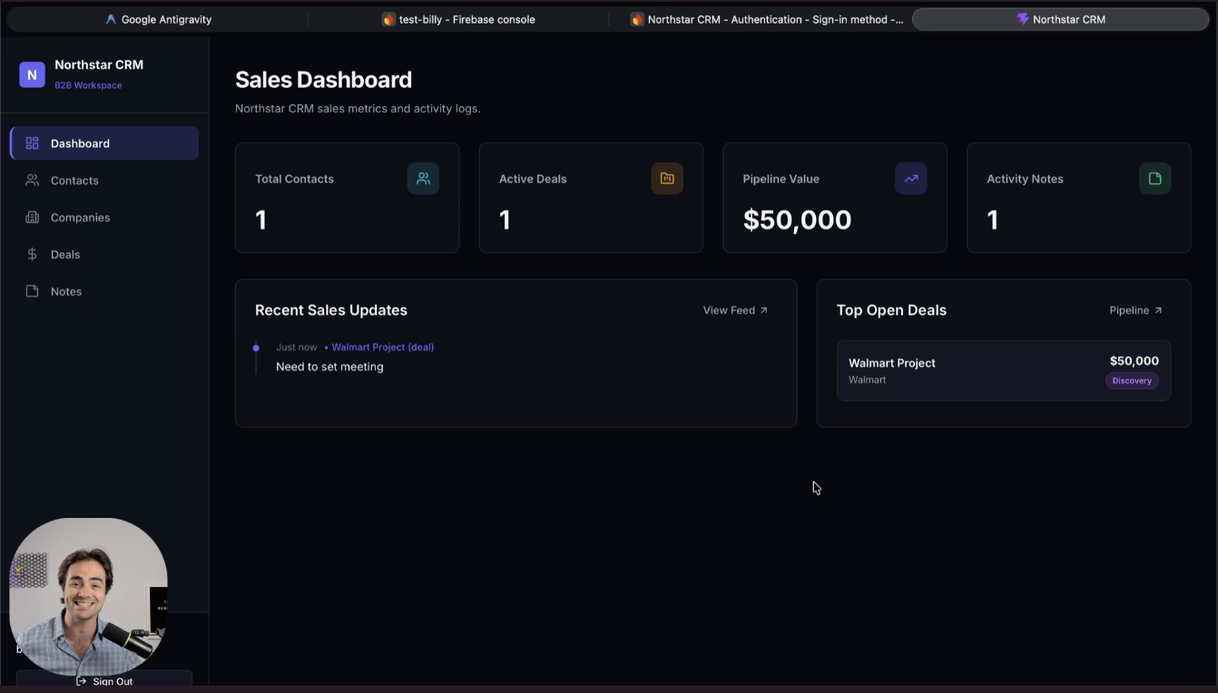Click the webcam video thumbnail
The width and height of the screenshot is (1218, 693).
(x=88, y=596)
